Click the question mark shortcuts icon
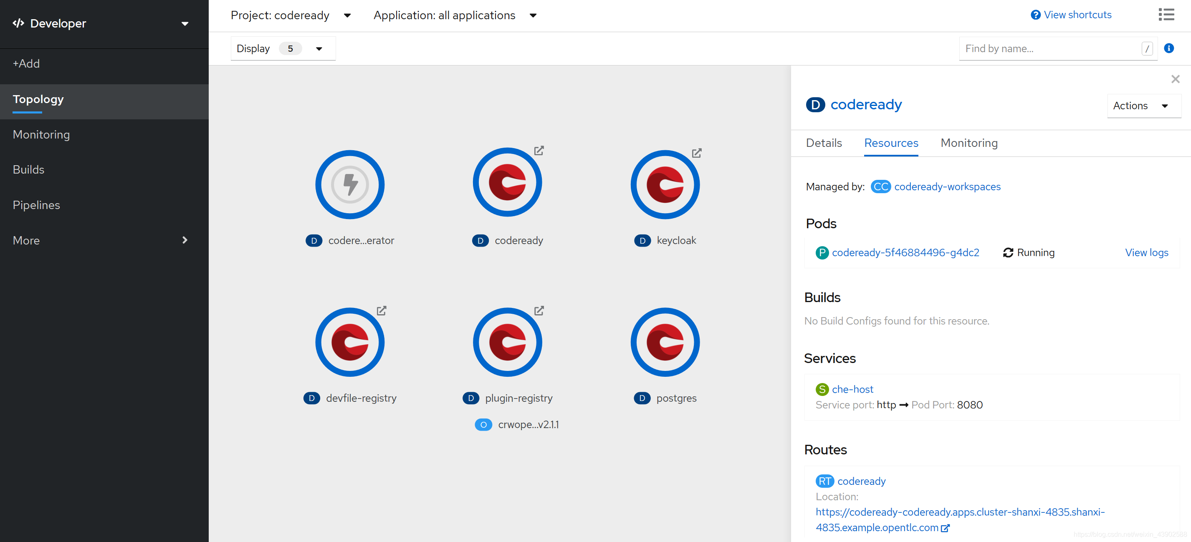 point(1035,15)
